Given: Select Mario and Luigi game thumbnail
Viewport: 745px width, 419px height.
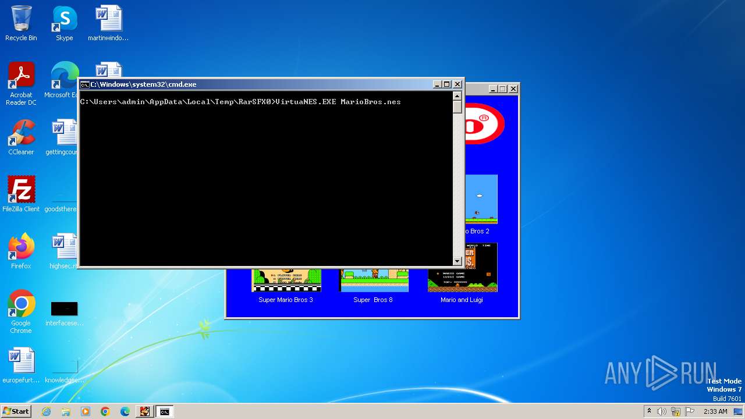Looking at the screenshot, I should coord(462,268).
